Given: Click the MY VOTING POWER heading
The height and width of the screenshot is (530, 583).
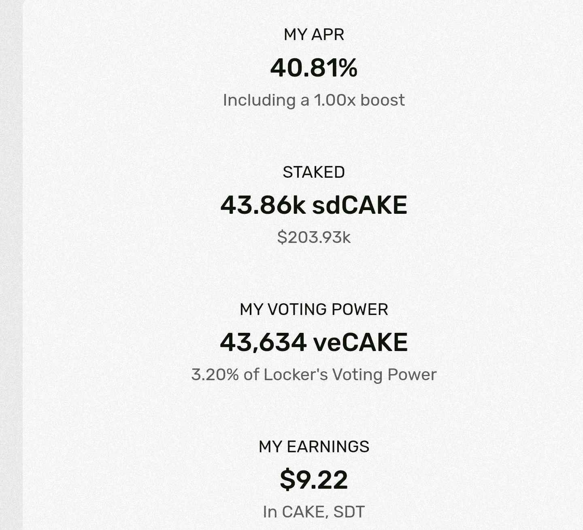Looking at the screenshot, I should (314, 310).
